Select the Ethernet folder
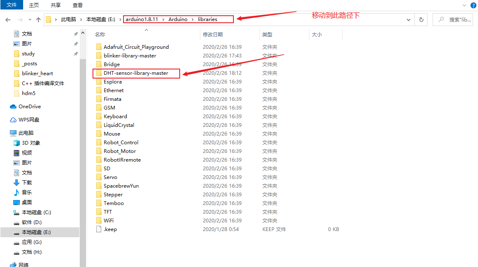This screenshot has width=478, height=267. point(113,91)
